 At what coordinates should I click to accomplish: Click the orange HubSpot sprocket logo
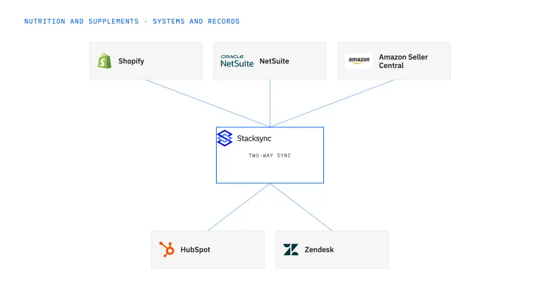[x=167, y=249]
